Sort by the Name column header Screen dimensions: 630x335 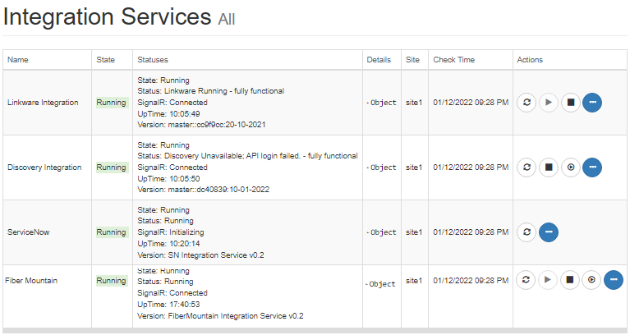click(18, 60)
